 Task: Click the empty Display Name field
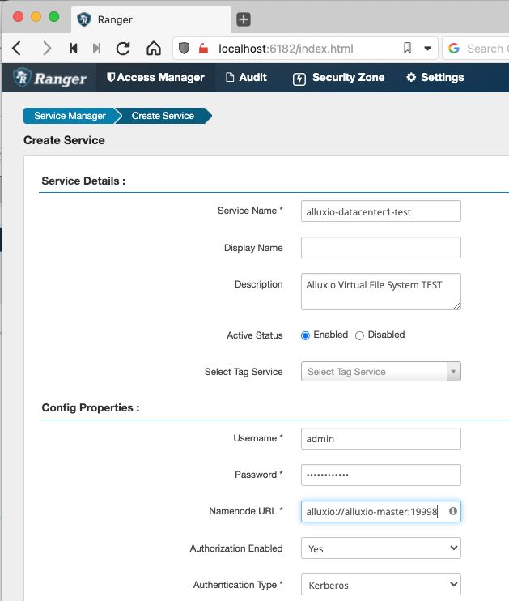[x=380, y=248]
